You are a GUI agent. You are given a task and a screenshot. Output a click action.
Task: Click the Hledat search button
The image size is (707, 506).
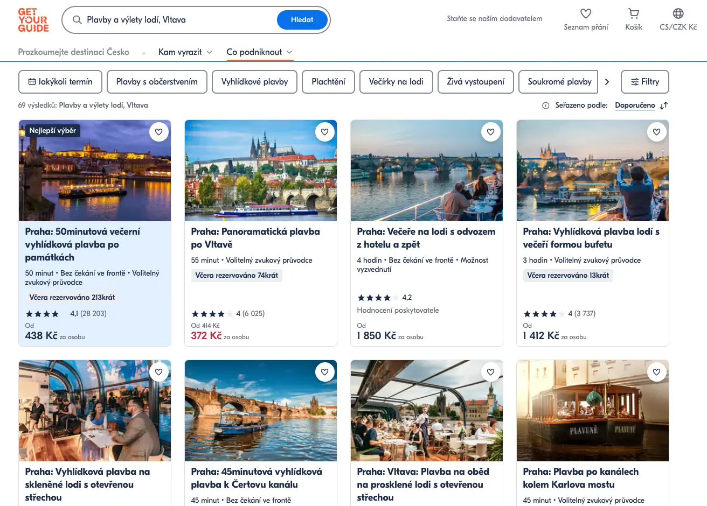[x=302, y=19]
